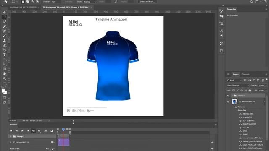Play the timeline animation
269x151 pixels.
tap(22, 131)
